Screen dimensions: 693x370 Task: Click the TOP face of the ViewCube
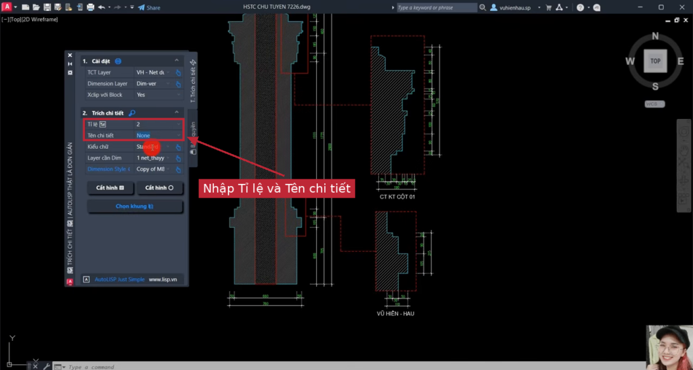tap(655, 61)
